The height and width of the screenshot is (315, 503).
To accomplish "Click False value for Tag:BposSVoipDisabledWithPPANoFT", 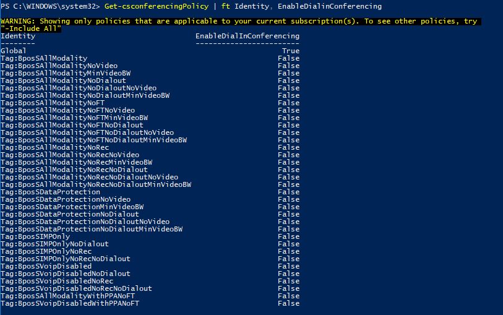I will coord(288,303).
